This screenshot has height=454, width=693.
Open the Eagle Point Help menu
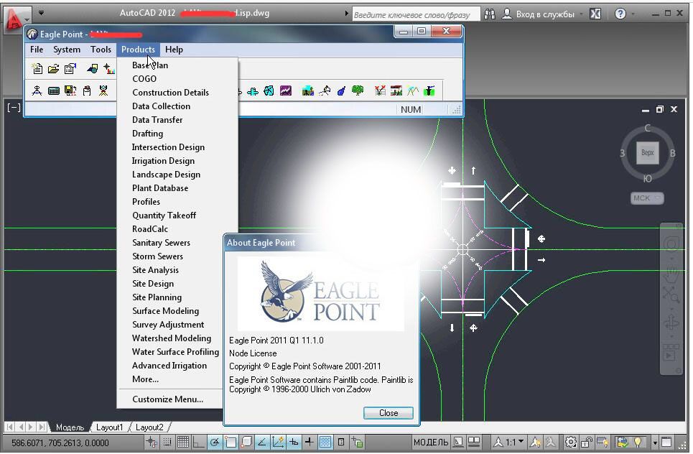point(174,50)
